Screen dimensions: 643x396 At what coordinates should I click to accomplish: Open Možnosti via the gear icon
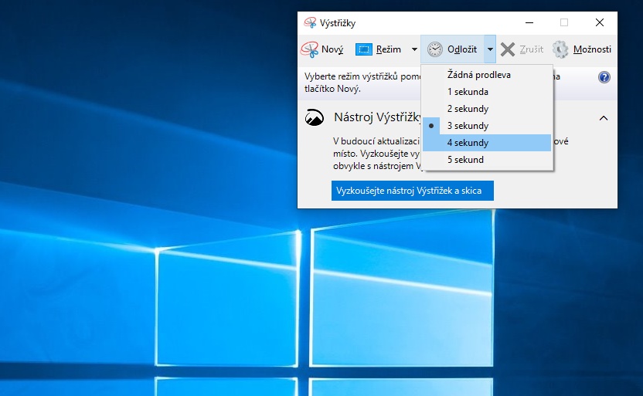[560, 49]
